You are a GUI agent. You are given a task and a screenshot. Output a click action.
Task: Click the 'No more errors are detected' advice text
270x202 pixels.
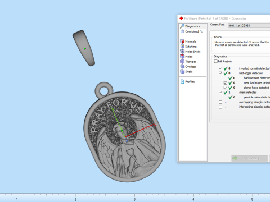(x=242, y=44)
